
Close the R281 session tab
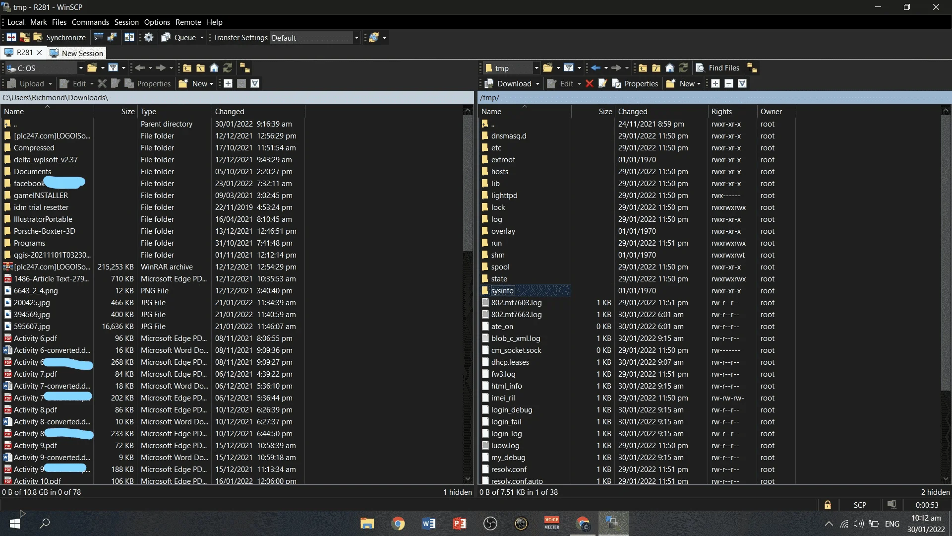[39, 53]
